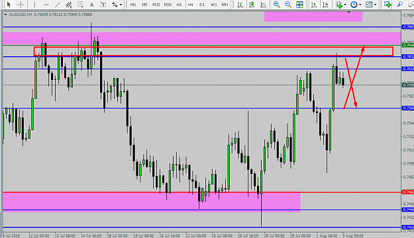The height and width of the screenshot is (238, 414).
Task: Click the red 0.7462 price label
Action: point(408,192)
